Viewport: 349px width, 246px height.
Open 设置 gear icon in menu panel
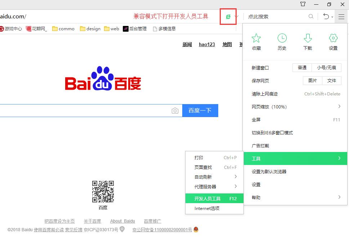[x=333, y=42]
